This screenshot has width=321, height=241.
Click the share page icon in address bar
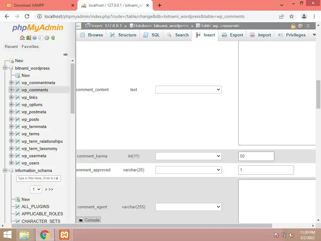(x=282, y=16)
